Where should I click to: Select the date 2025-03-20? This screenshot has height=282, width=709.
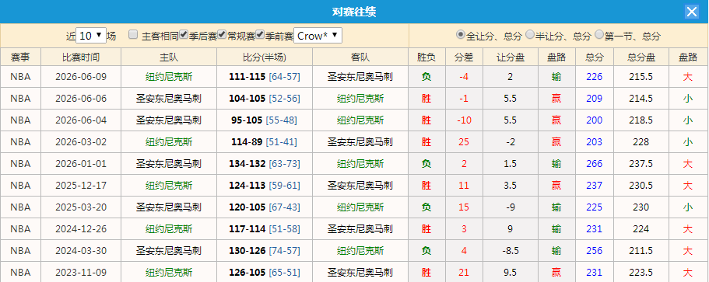point(81,207)
